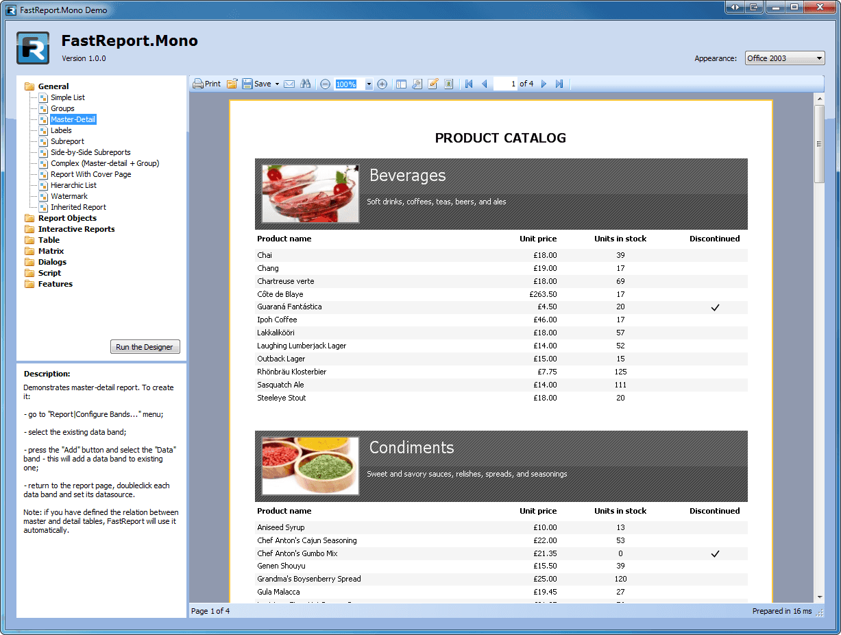Screen dimensions: 841x635
Task: Select Groups report
Action: pos(62,108)
